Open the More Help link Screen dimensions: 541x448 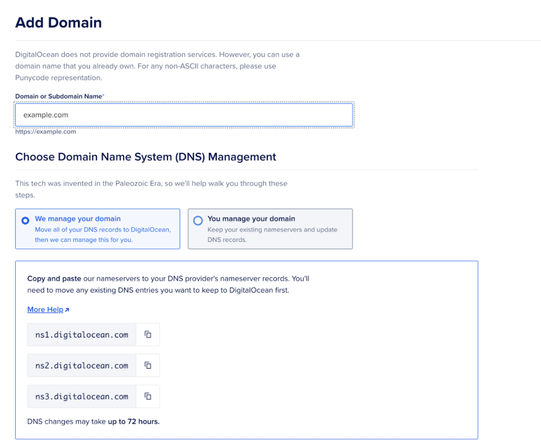[48, 310]
